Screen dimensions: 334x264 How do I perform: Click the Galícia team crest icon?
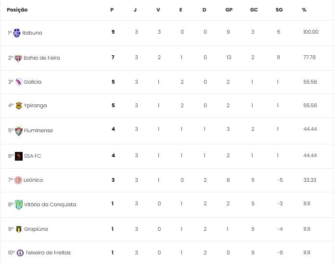19,82
